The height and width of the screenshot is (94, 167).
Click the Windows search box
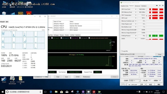(x=24, y=92)
